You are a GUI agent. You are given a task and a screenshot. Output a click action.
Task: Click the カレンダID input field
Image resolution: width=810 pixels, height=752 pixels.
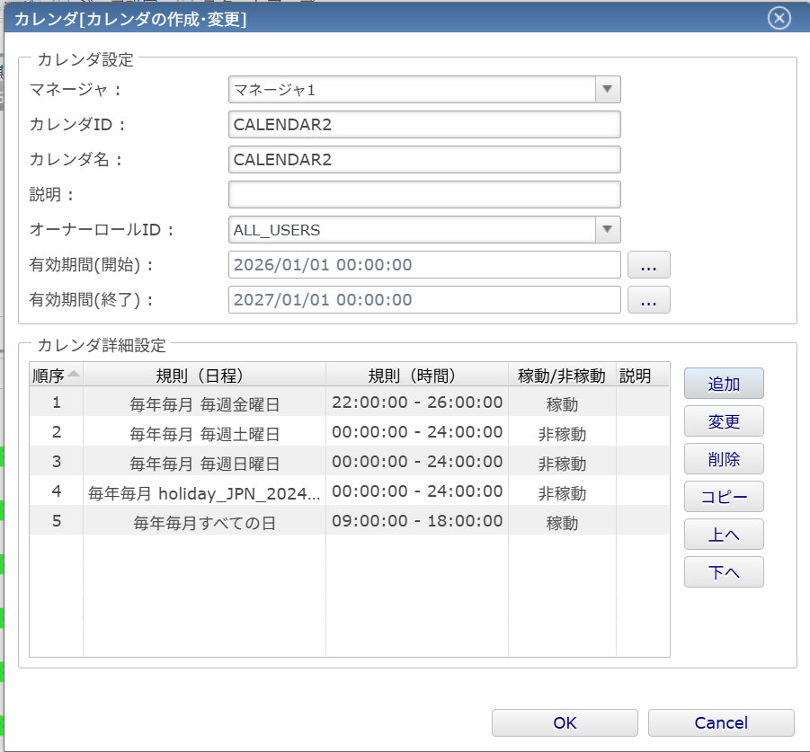424,124
